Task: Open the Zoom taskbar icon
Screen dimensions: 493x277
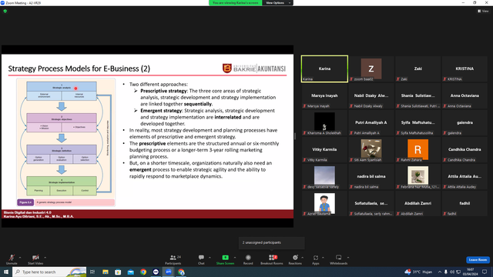Action: (169, 272)
